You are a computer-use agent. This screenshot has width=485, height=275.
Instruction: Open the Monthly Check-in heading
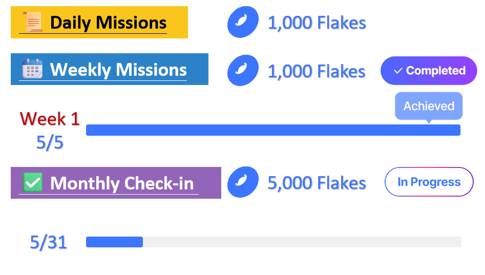point(122,183)
